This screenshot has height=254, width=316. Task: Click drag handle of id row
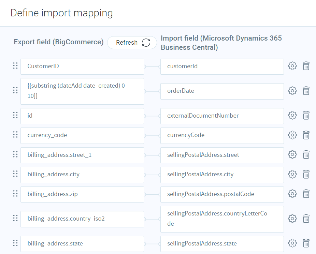pyautogui.click(x=15, y=115)
